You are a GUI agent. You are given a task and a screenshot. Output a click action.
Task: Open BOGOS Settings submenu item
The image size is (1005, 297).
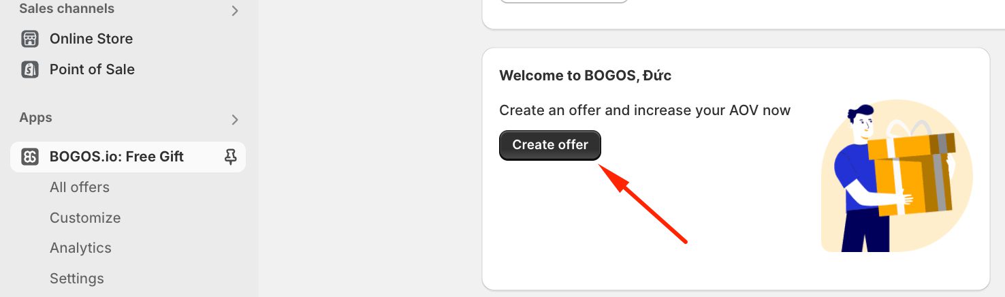point(77,279)
